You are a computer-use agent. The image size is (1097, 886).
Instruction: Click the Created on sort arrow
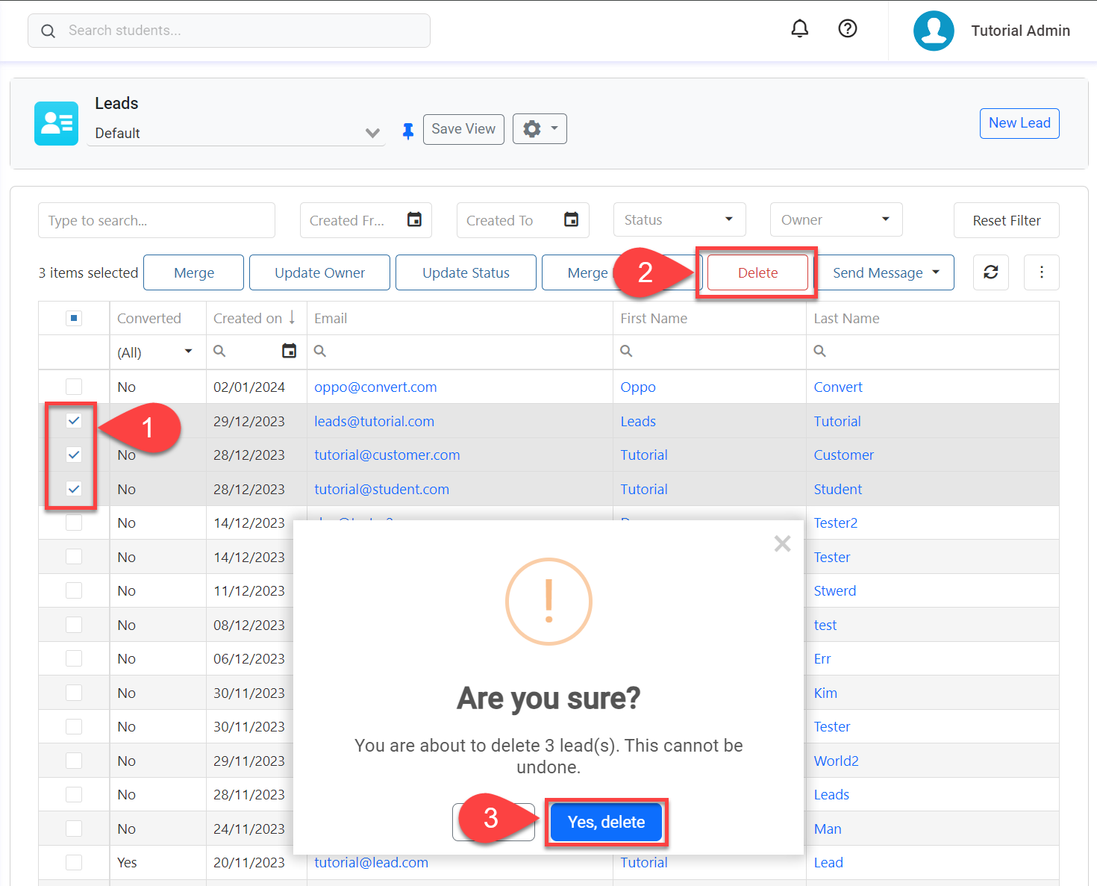292,317
